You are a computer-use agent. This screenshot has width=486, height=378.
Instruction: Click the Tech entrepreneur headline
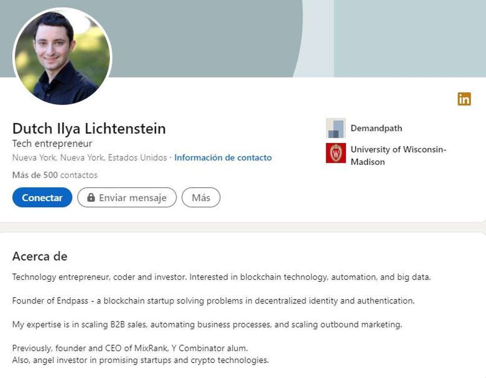(52, 143)
